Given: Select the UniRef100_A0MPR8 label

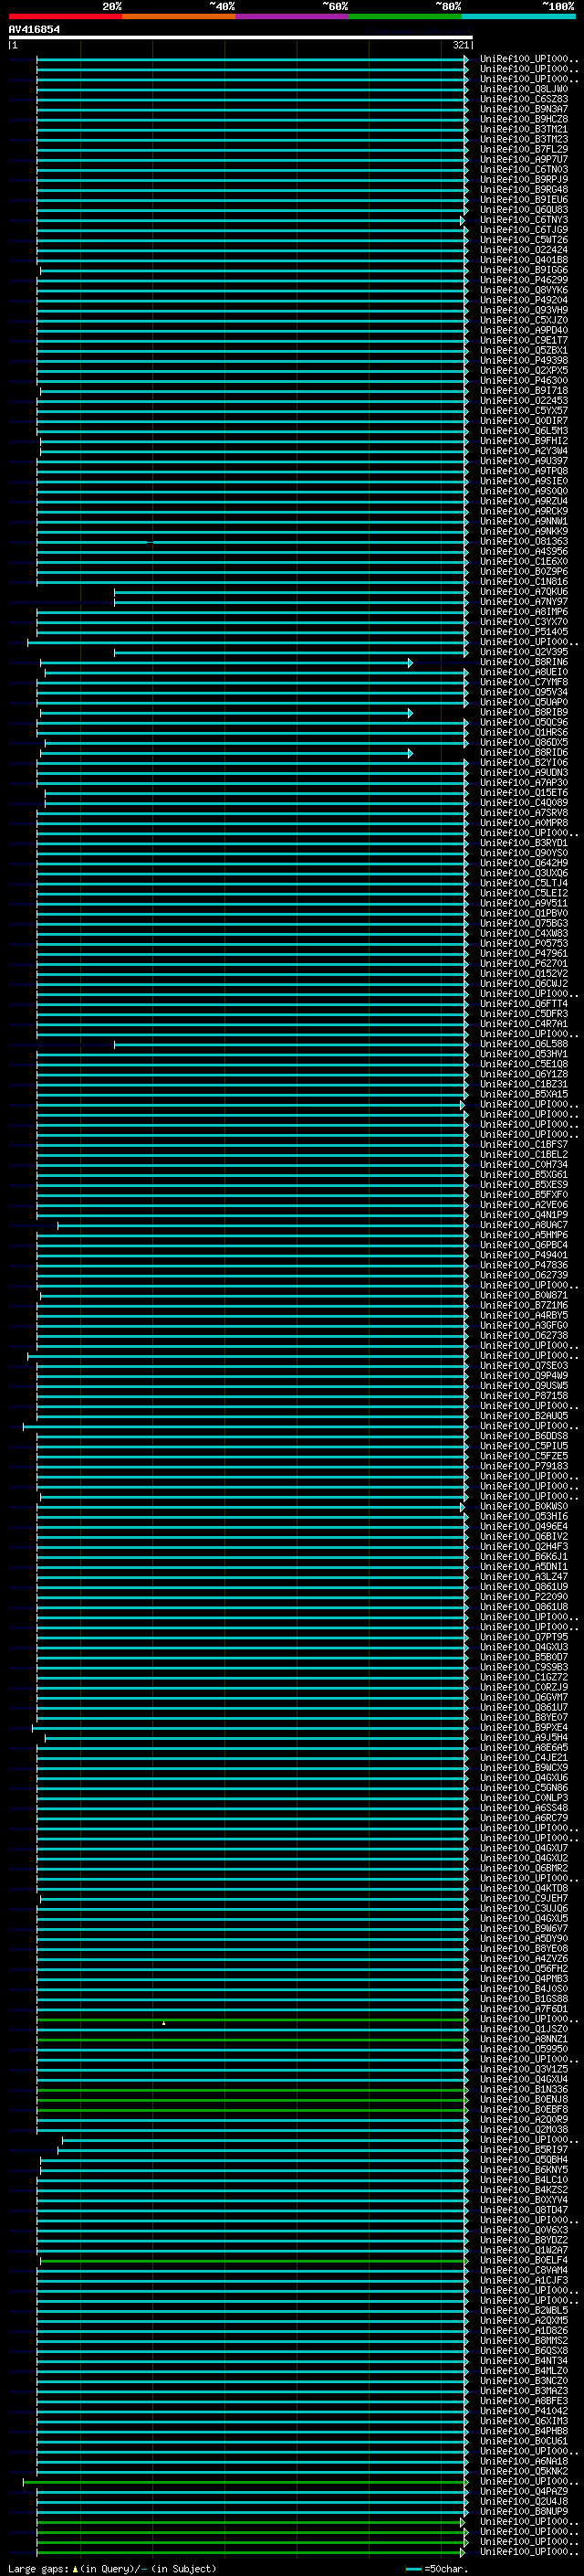Looking at the screenshot, I should 524,823.
